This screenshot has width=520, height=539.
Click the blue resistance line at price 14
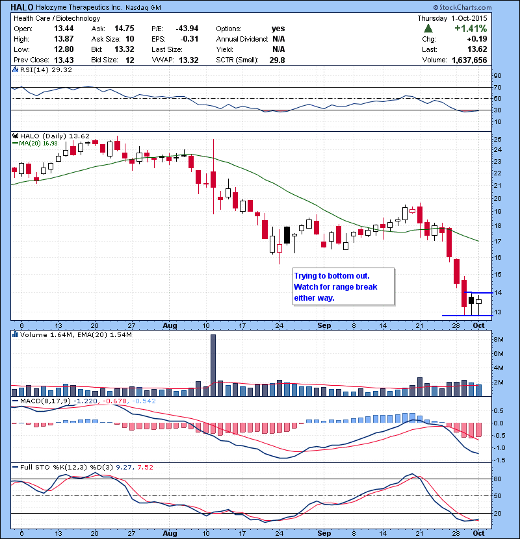(478, 292)
